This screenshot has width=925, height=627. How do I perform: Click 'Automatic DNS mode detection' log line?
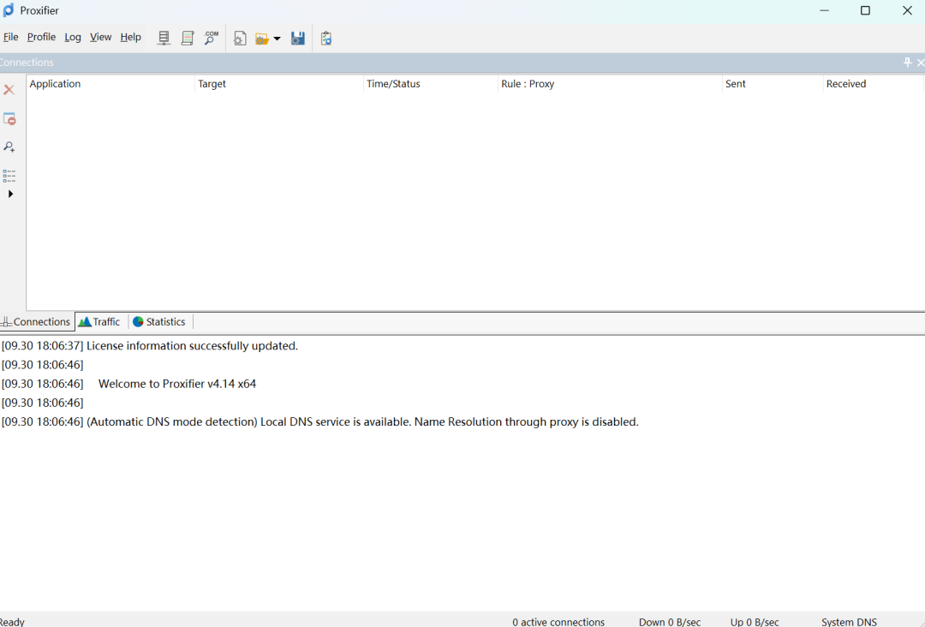click(319, 421)
